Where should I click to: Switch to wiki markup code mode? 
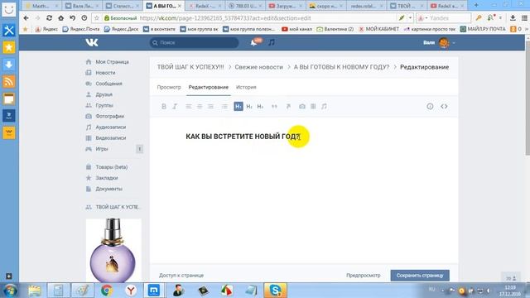tap(444, 107)
